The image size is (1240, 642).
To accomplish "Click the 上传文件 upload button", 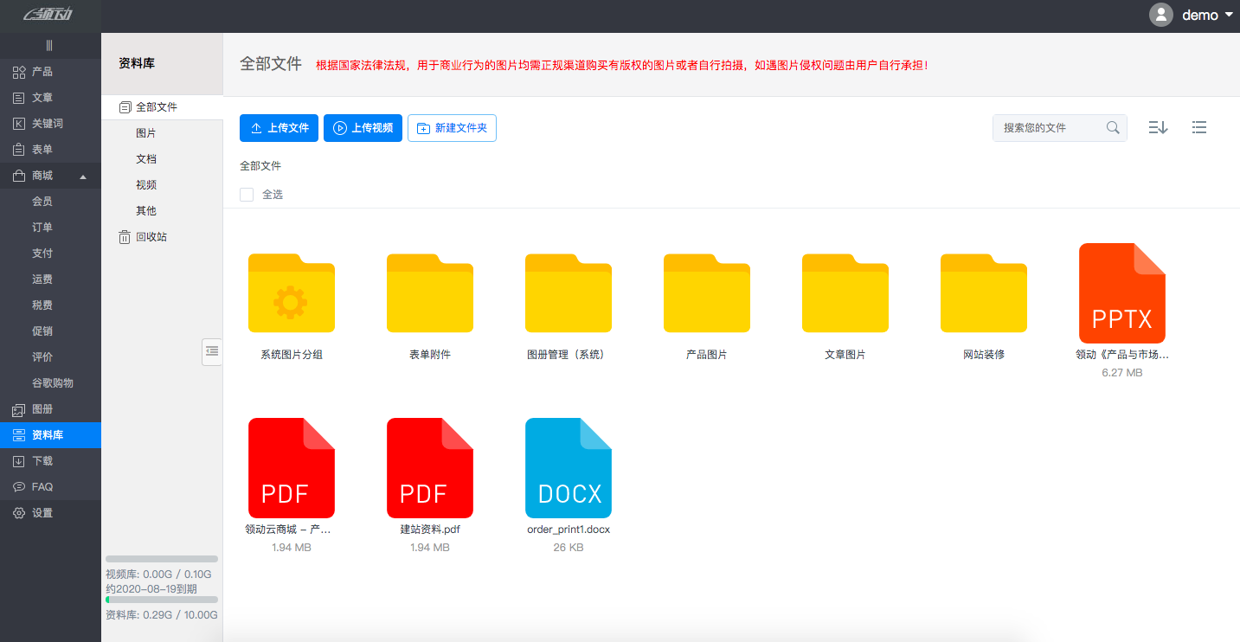I will [x=279, y=127].
